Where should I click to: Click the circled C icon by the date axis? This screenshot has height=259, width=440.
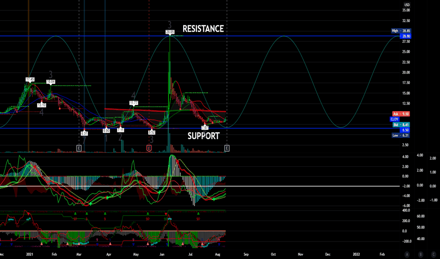pos(433,254)
